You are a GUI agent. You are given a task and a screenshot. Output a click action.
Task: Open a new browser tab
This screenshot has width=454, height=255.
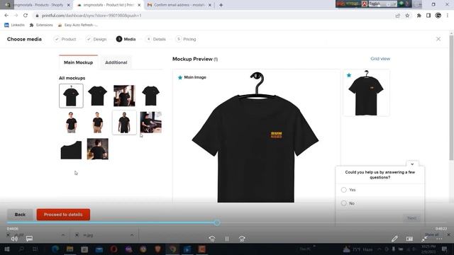point(221,5)
